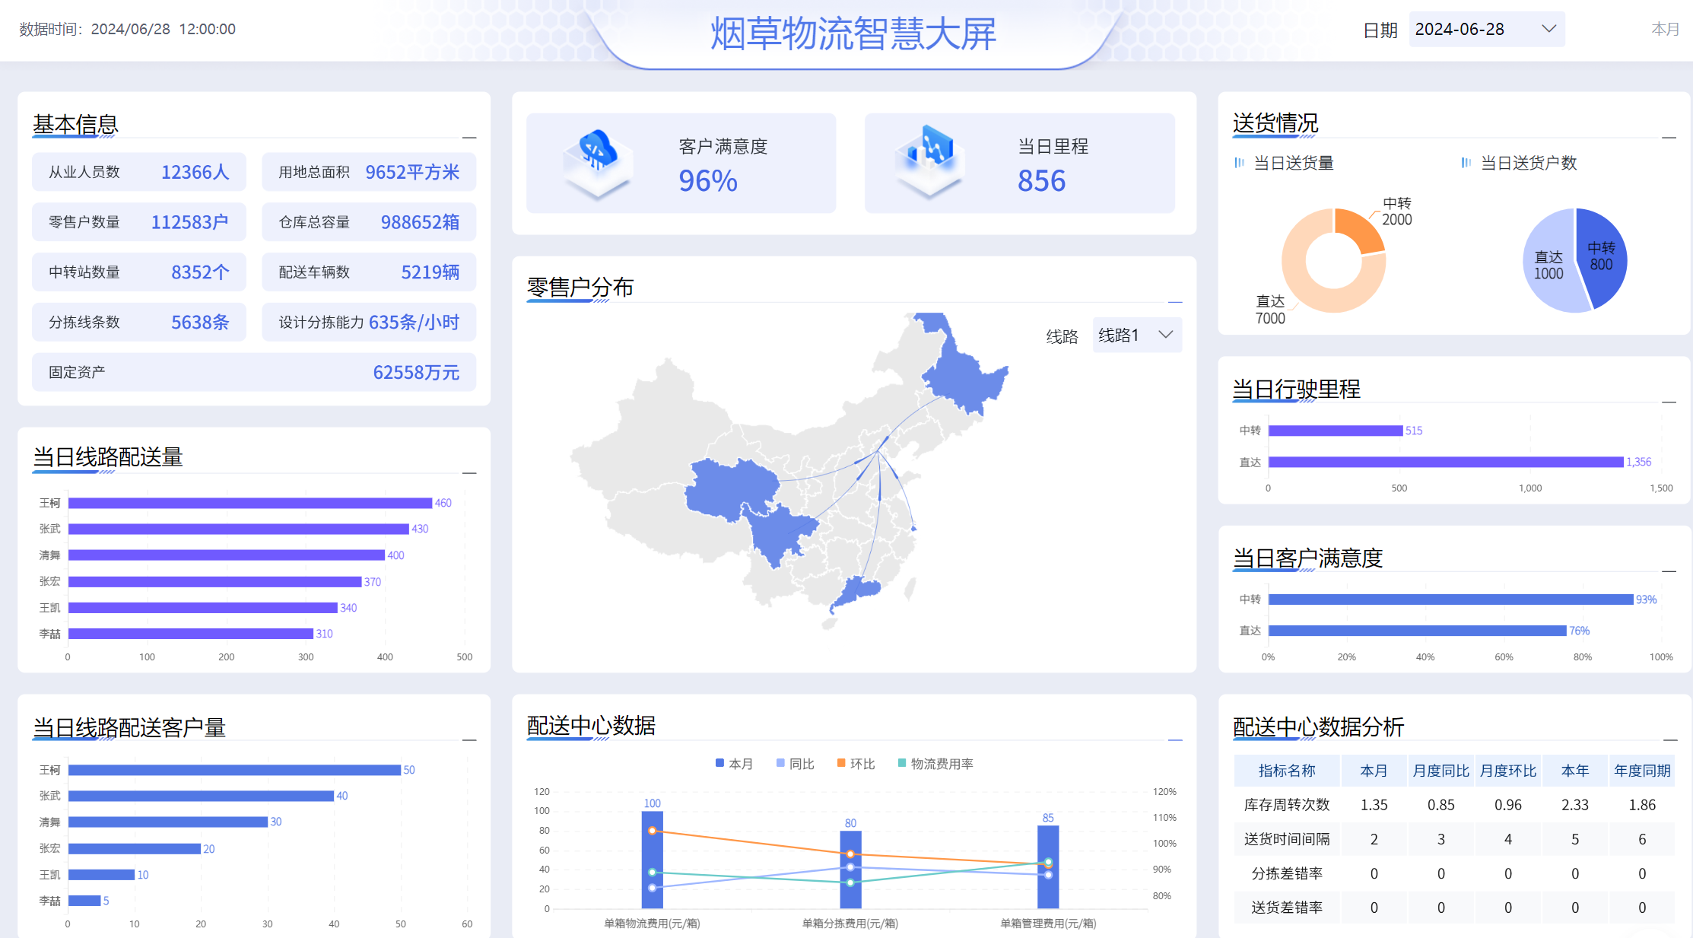Collapse the 配送中心数据分析 panel with the dash
This screenshot has height=938, width=1693.
(x=1670, y=739)
